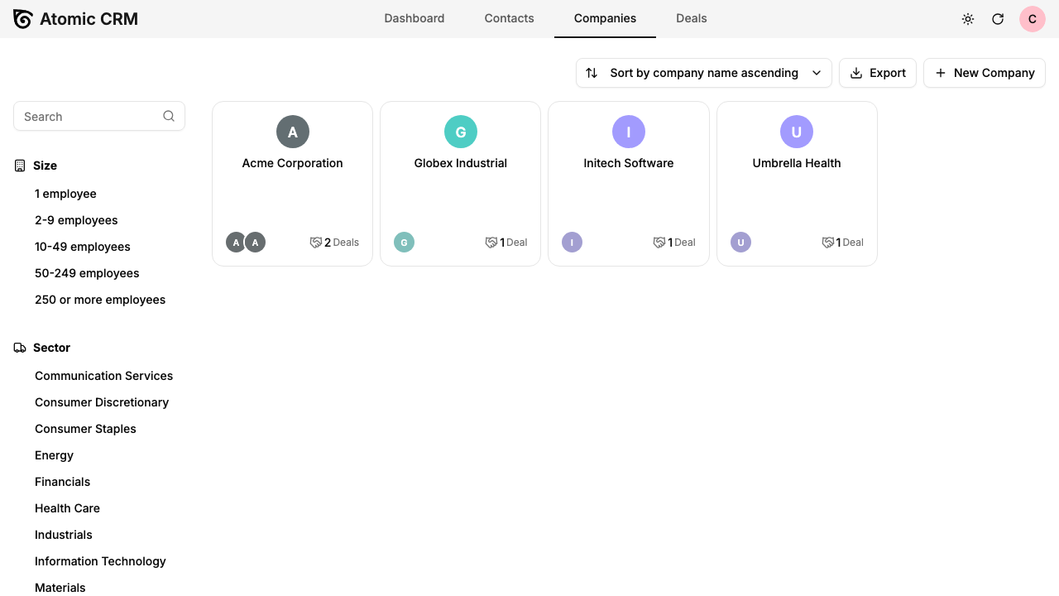Click small G contact avatar on Globex card
The width and height of the screenshot is (1059, 596).
tap(404, 243)
